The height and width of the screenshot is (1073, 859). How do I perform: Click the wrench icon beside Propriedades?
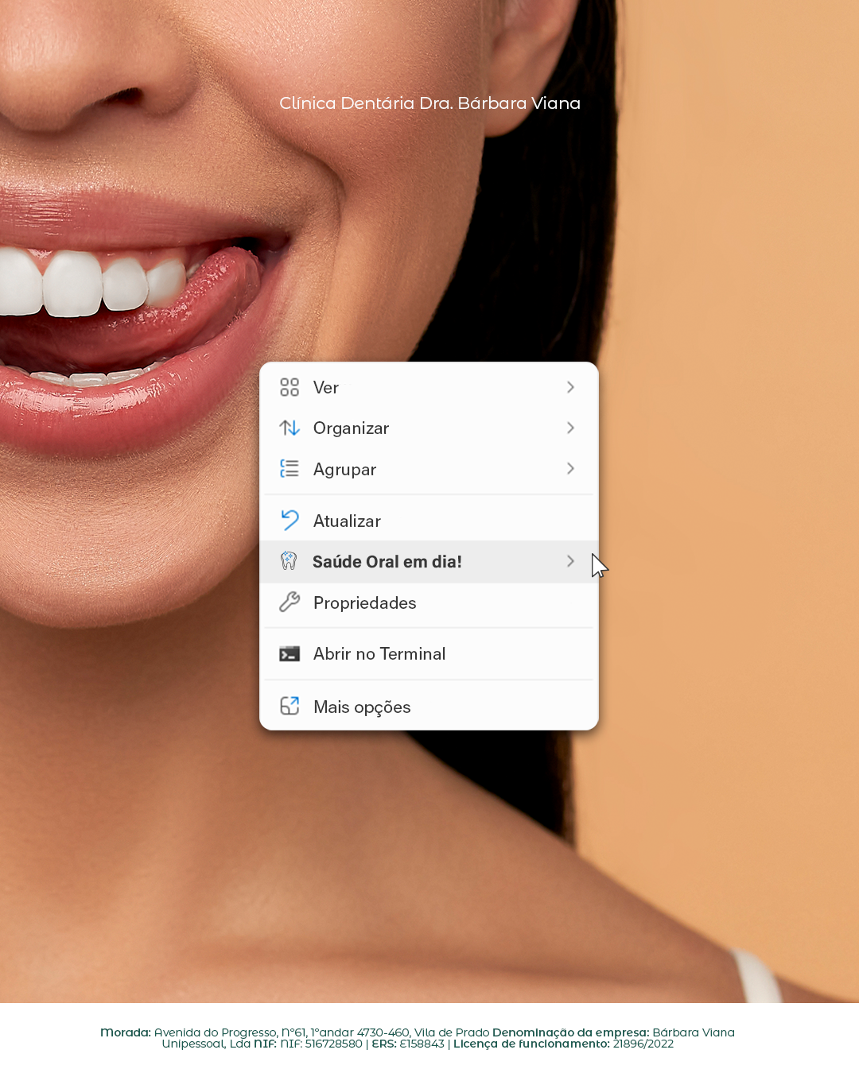290,602
